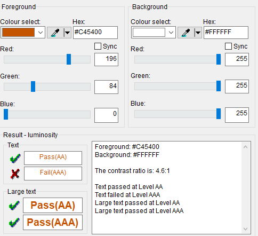The image size is (258, 236).
Task: Click the results box scroll down arrow
Action: click(x=246, y=229)
